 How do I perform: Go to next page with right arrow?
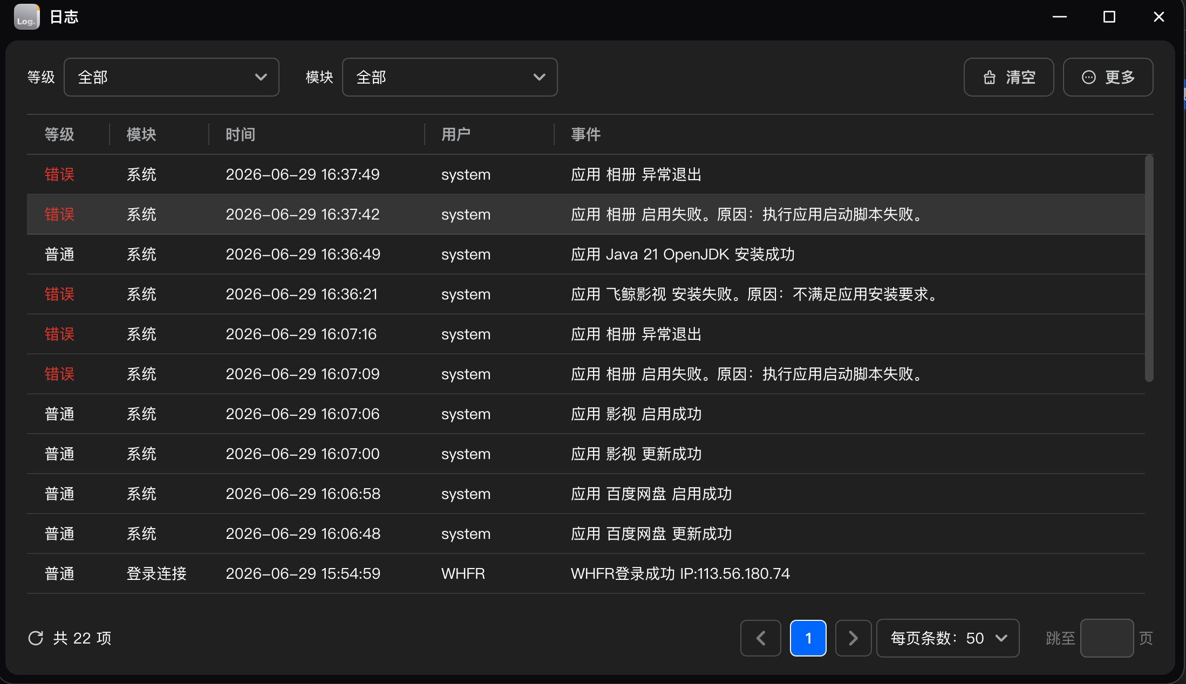pyautogui.click(x=853, y=638)
